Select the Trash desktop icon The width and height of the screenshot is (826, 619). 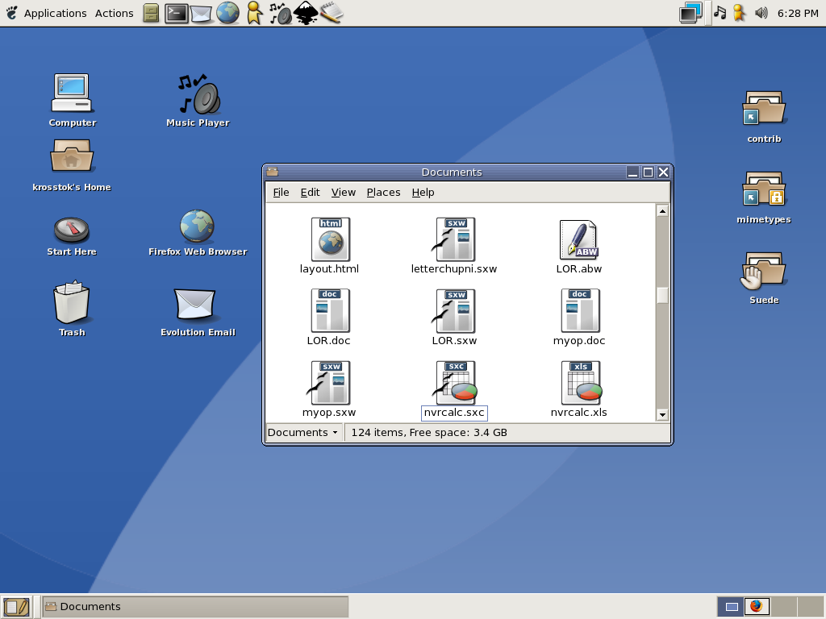[x=72, y=309]
